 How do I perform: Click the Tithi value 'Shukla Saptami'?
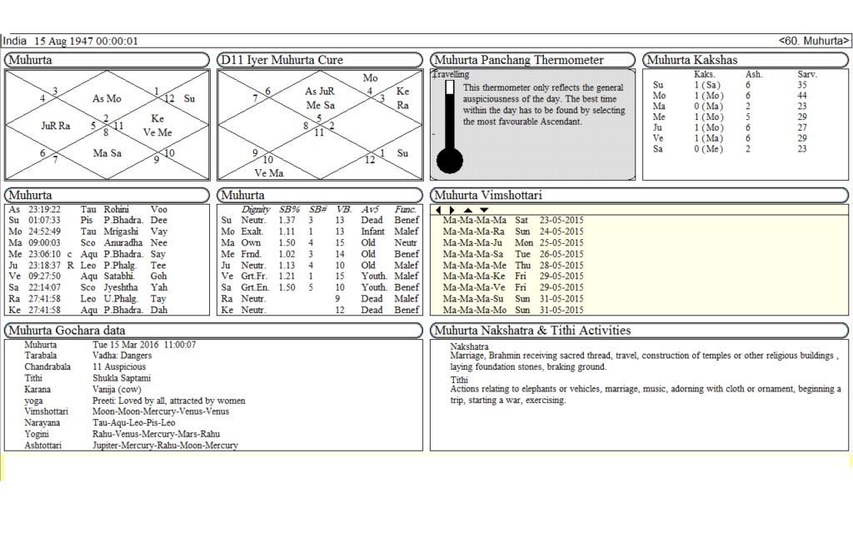pos(122,378)
